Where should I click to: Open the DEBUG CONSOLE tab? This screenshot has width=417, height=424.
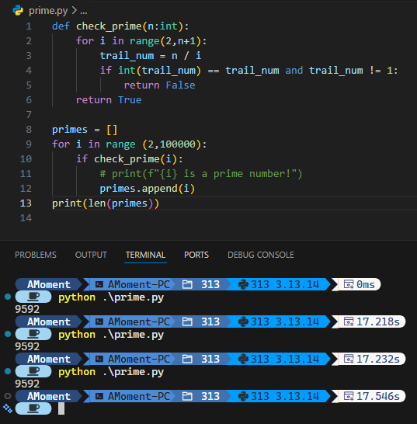261,255
